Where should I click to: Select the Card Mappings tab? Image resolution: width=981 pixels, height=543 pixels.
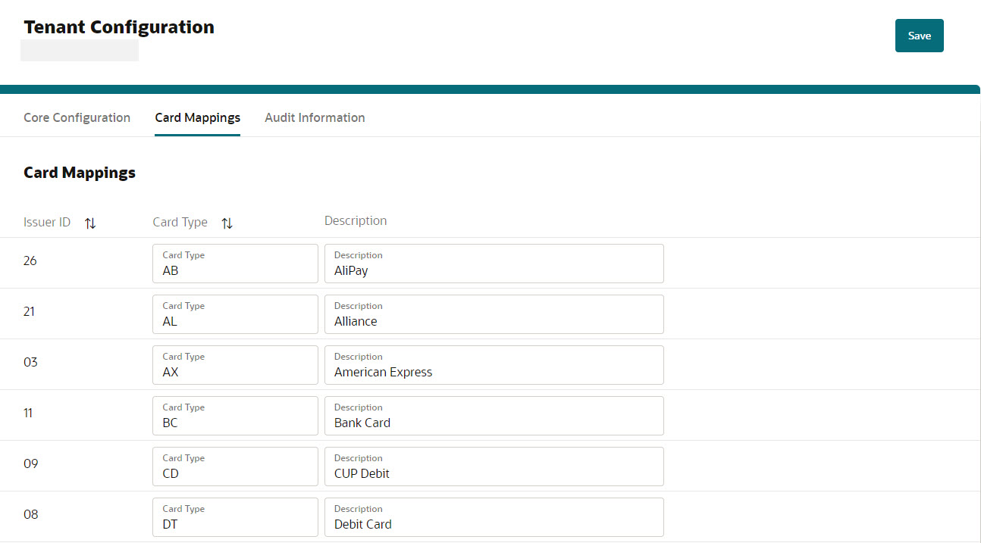(197, 117)
